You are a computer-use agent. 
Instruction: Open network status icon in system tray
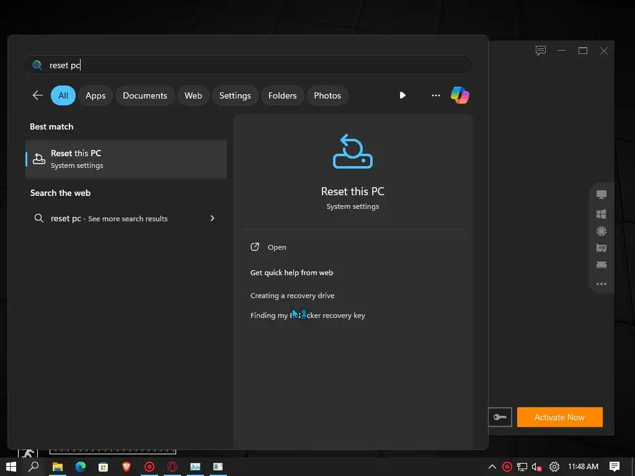coord(522,467)
